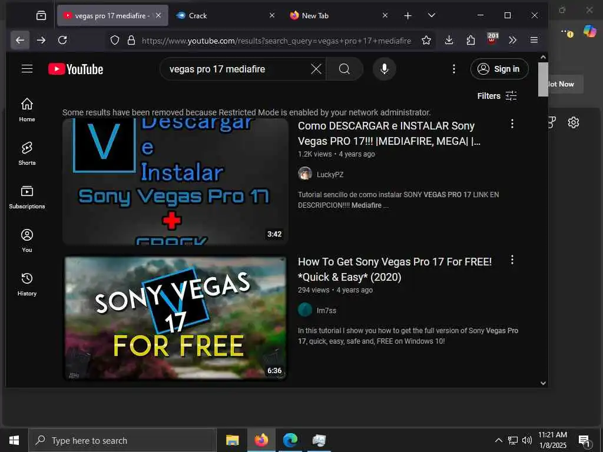This screenshot has width=603, height=452.
Task: Open a new tab with plus button
Action: [408, 15]
